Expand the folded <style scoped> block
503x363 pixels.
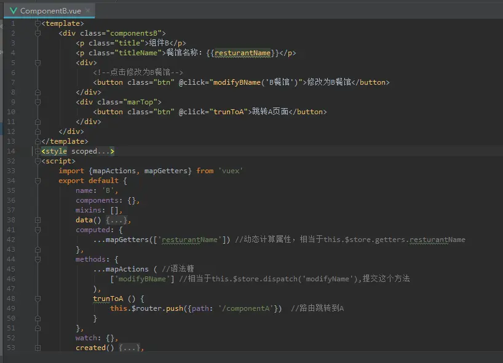(x=38, y=151)
